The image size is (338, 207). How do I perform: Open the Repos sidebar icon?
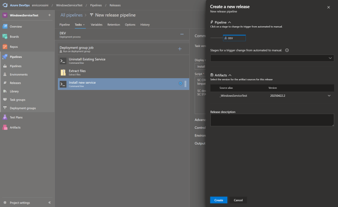(x=5, y=46)
